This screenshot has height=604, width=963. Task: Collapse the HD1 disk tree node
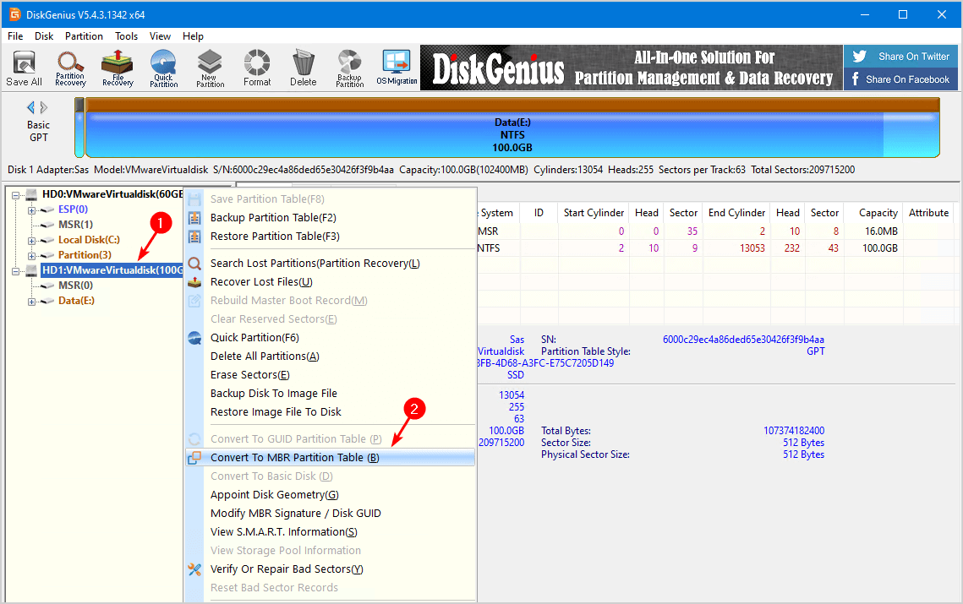[16, 270]
